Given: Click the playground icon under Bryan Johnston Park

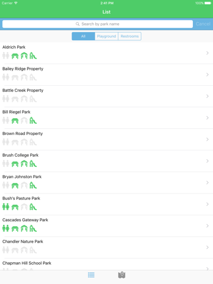Looking at the screenshot, I should (x=33, y=185).
